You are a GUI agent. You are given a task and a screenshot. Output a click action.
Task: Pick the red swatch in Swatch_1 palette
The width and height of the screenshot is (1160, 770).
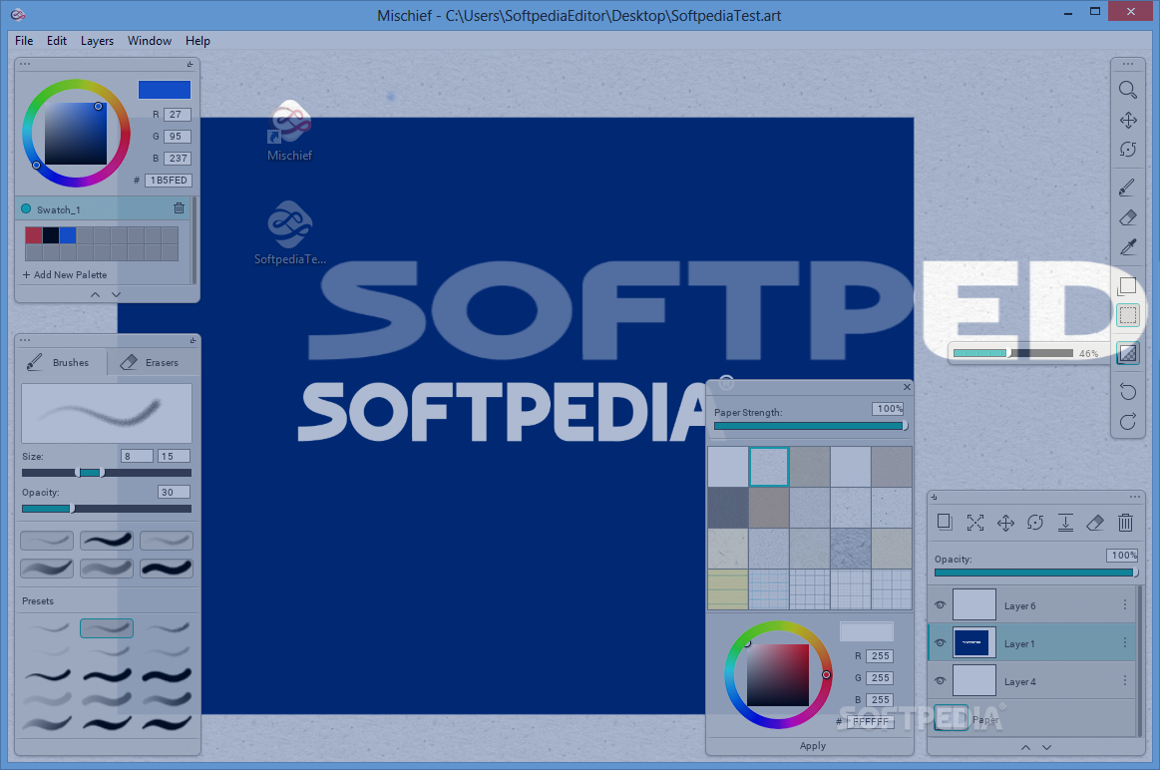pyautogui.click(x=33, y=235)
